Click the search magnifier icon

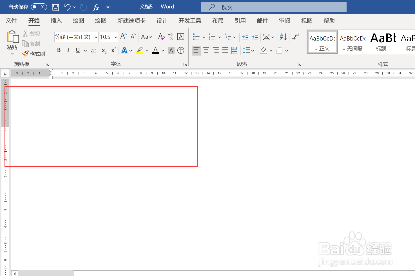click(212, 7)
